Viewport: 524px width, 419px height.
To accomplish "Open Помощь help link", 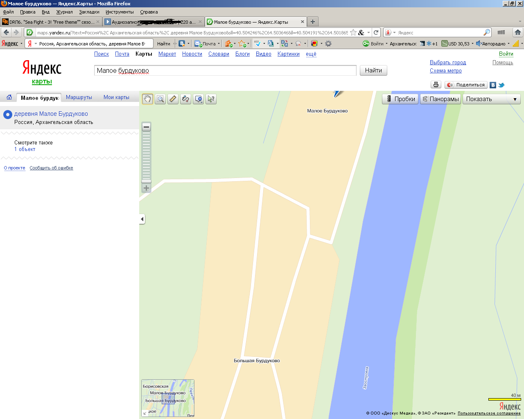I will 503,63.
